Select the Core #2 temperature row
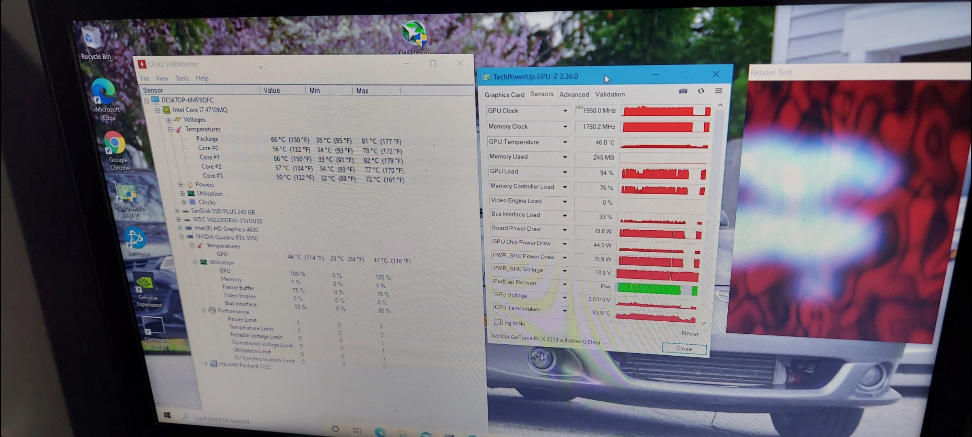 pyautogui.click(x=304, y=168)
